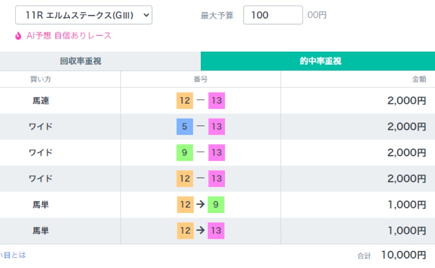This screenshot has width=435, height=268.
Task: Click the flame icon beside AI予想
Action: click(x=18, y=36)
